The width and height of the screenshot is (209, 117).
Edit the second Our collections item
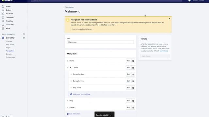tap(128, 81)
